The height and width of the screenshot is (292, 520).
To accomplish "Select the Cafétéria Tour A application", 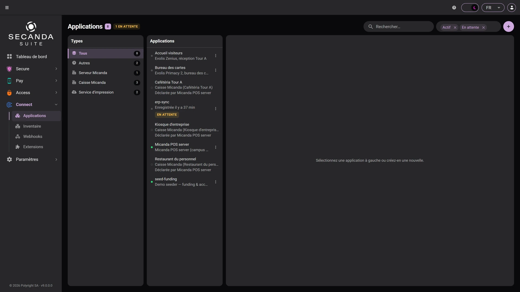I will [185, 88].
